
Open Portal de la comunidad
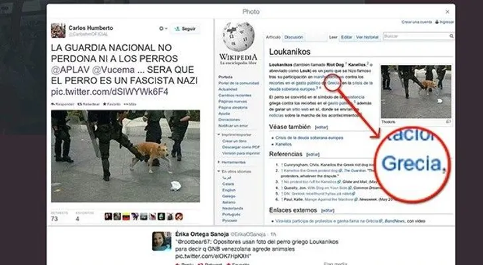pos(239,83)
